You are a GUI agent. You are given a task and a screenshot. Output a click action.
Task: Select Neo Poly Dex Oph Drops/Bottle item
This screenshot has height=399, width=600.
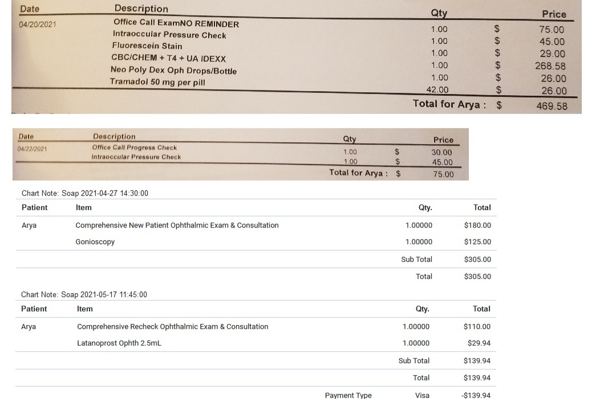(x=173, y=71)
